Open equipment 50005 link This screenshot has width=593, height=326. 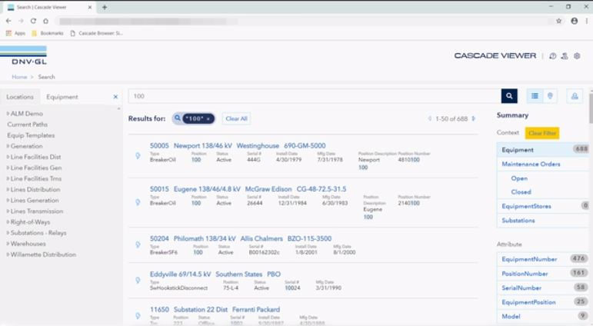(159, 145)
